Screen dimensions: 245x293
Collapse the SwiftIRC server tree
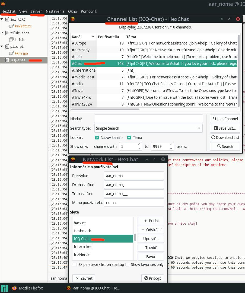2,19
